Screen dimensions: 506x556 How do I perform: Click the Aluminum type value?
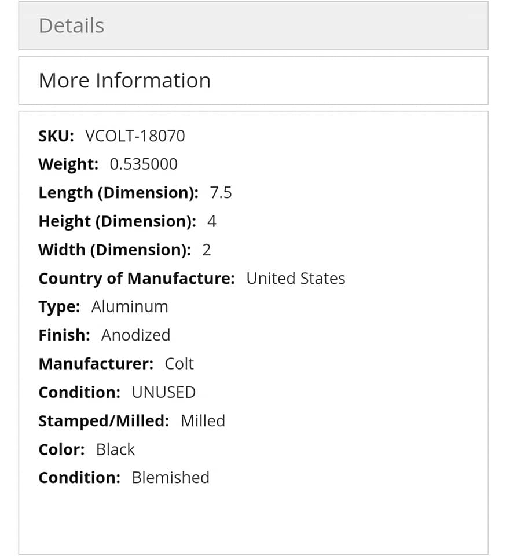tap(130, 306)
